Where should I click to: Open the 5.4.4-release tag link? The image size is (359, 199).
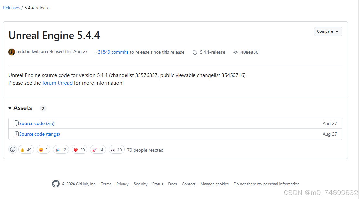pyautogui.click(x=212, y=52)
